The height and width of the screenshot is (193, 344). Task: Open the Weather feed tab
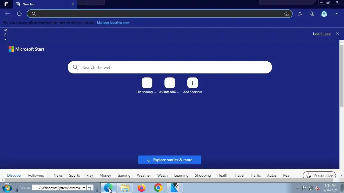[144, 175]
